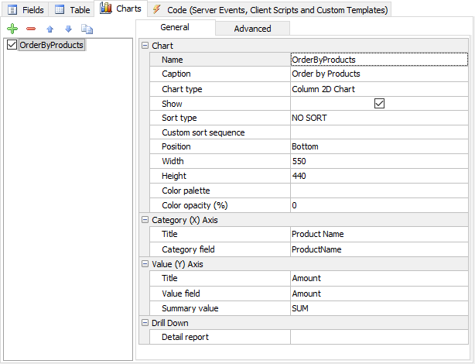This screenshot has width=475, height=364.
Task: Click the Copy chart icon
Action: point(87,29)
